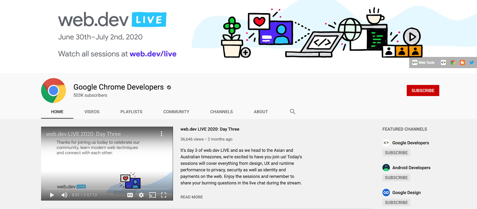
Task: Select the HOME tab
Action: point(57,112)
